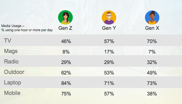Click the TV row label
Image resolution: width=182 pixels, height=104 pixels.
coord(8,41)
